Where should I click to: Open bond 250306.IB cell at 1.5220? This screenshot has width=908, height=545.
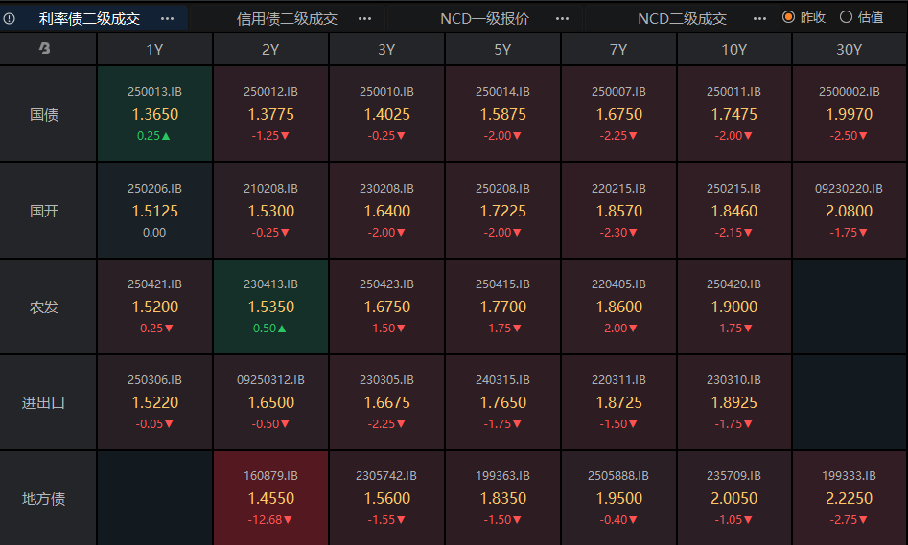pyautogui.click(x=154, y=402)
